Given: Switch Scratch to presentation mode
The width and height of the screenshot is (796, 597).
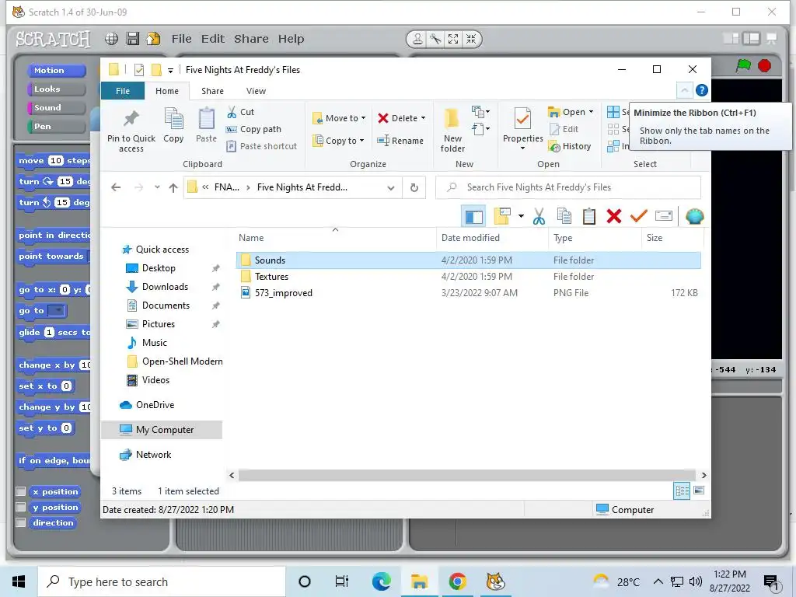Looking at the screenshot, I should pyautogui.click(x=772, y=39).
